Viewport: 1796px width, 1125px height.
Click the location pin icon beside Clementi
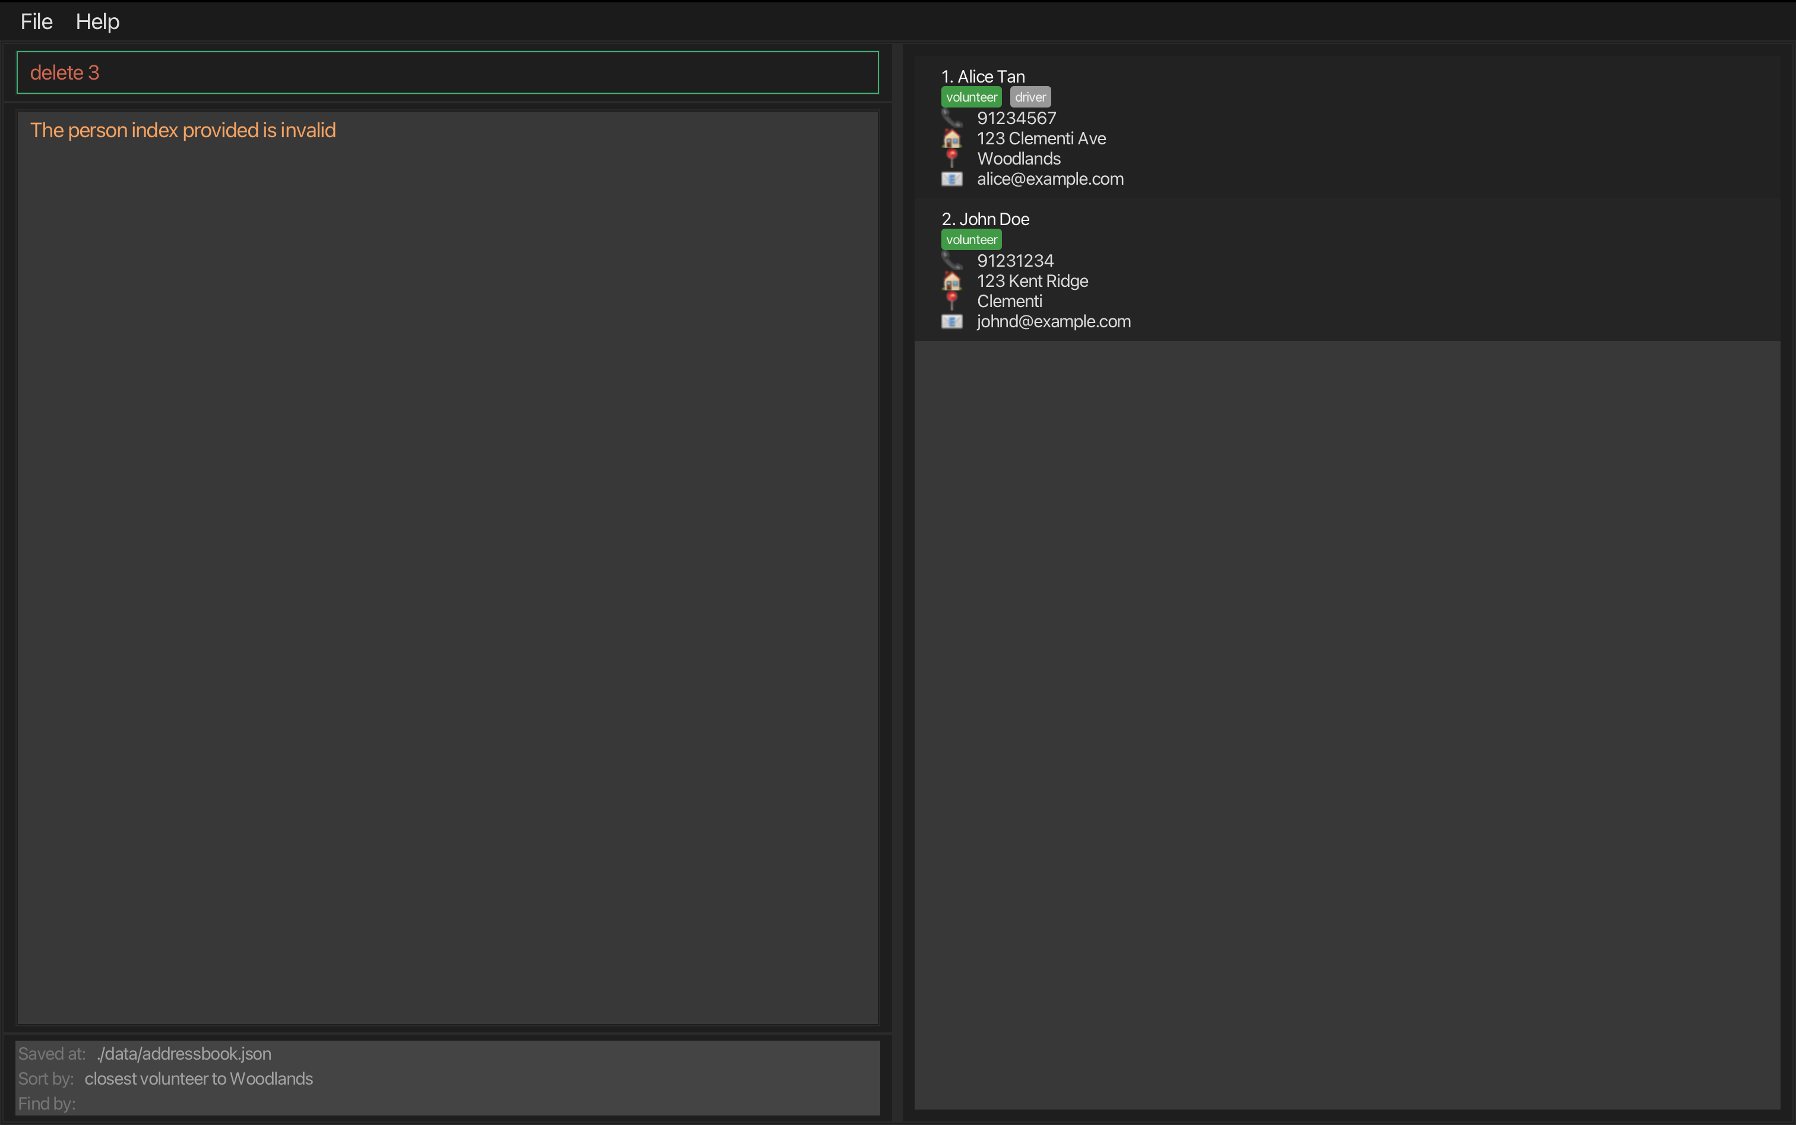click(951, 301)
